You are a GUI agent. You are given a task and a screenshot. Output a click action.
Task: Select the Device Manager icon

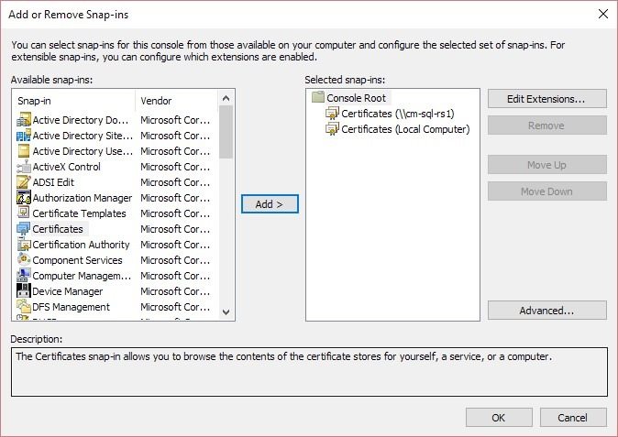point(24,291)
